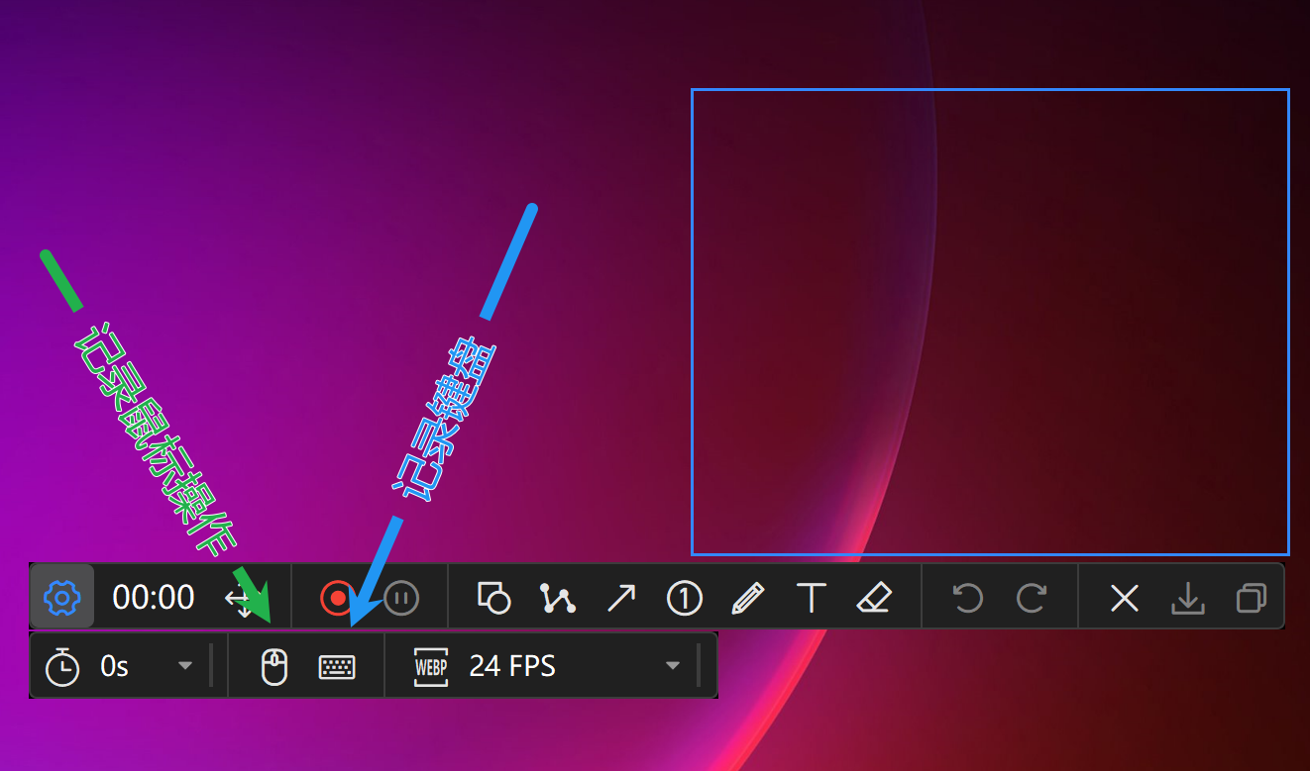Image resolution: width=1310 pixels, height=771 pixels.
Task: Undo the last annotation
Action: [967, 597]
